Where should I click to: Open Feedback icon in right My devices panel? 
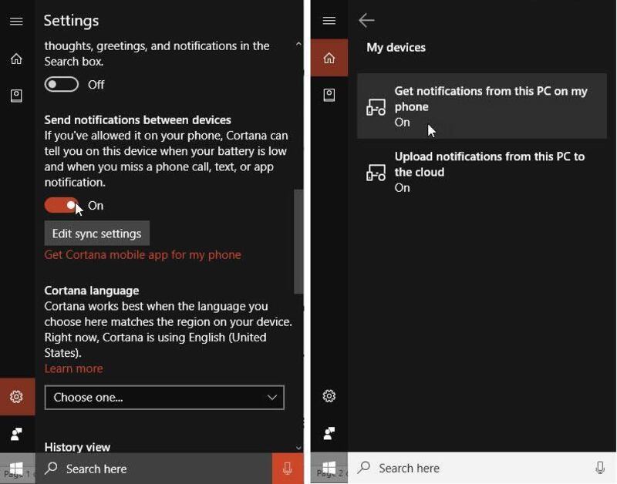329,433
